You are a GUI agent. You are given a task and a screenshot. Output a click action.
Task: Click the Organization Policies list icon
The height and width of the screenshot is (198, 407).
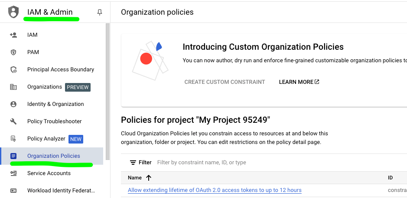[13, 156]
